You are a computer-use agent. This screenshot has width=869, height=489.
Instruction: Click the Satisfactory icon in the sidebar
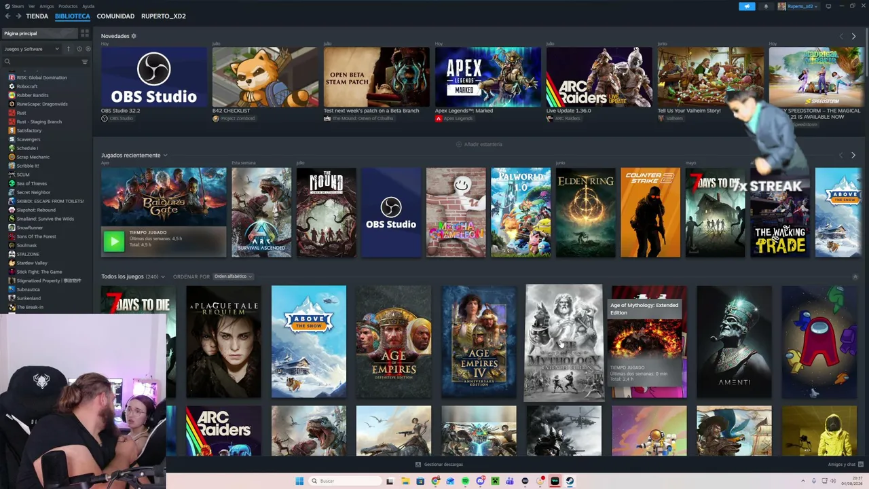(12, 130)
